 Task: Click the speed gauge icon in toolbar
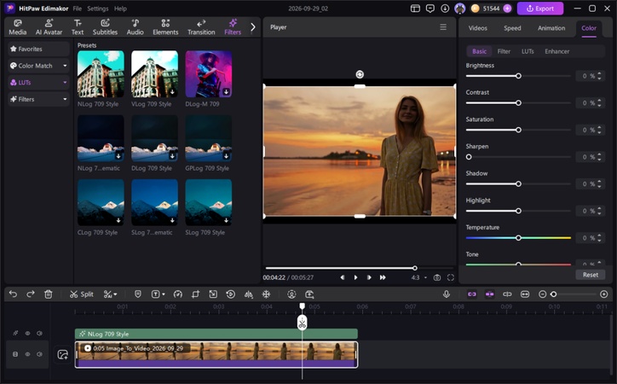click(178, 294)
